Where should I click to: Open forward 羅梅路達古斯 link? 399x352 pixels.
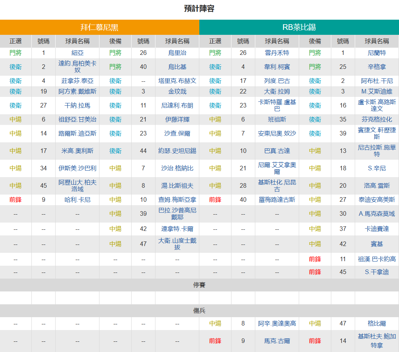click(x=277, y=200)
